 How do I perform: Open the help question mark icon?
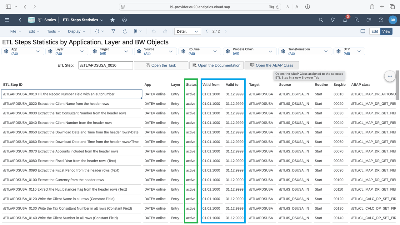point(381,20)
